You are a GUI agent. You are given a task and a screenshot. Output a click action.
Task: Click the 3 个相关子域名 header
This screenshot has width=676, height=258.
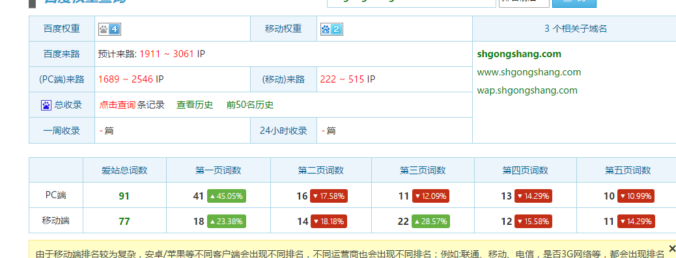pyautogui.click(x=576, y=29)
